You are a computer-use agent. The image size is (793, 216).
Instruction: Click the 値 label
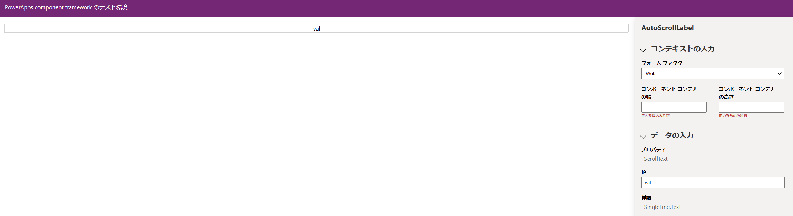(x=644, y=172)
